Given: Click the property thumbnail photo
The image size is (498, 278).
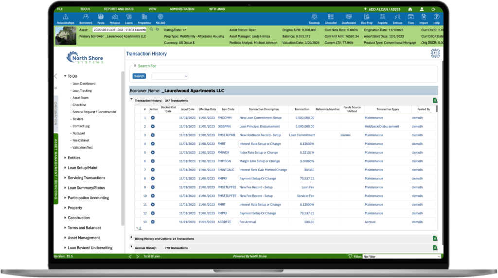Looking at the screenshot, I should coord(66,36).
